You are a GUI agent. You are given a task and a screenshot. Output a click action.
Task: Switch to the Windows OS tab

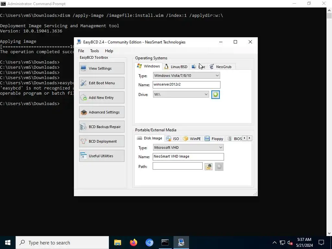pyautogui.click(x=148, y=66)
